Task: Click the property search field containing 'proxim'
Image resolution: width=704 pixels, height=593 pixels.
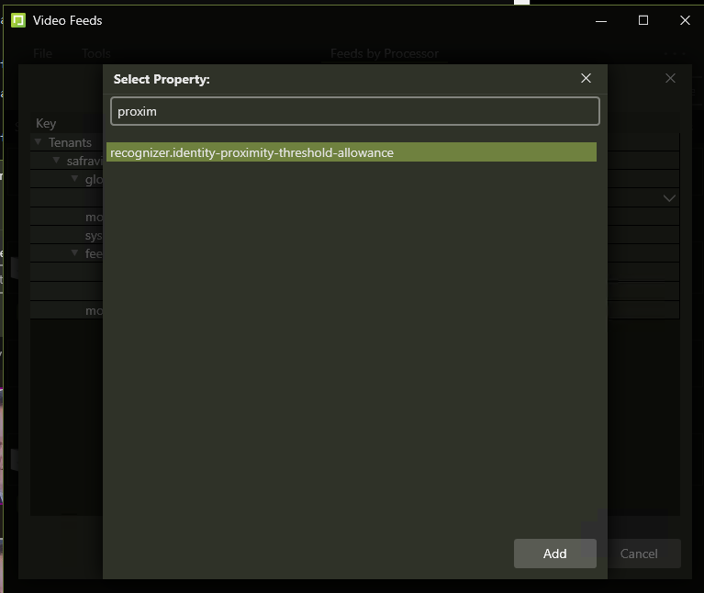Action: 354,111
